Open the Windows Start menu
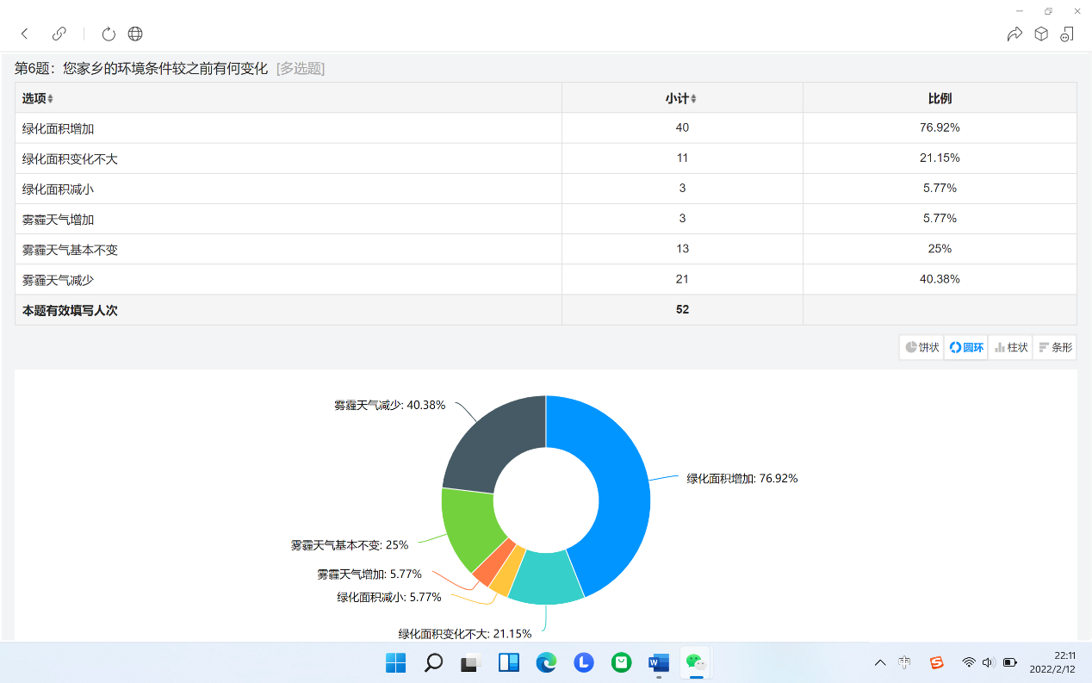This screenshot has height=683, width=1092. [x=395, y=662]
